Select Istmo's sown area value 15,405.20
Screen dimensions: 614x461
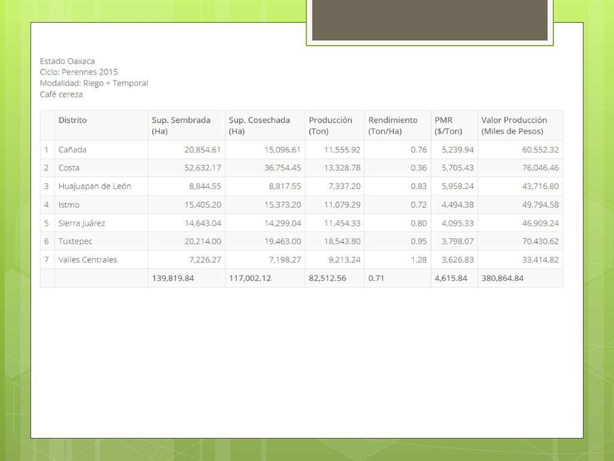pos(203,205)
